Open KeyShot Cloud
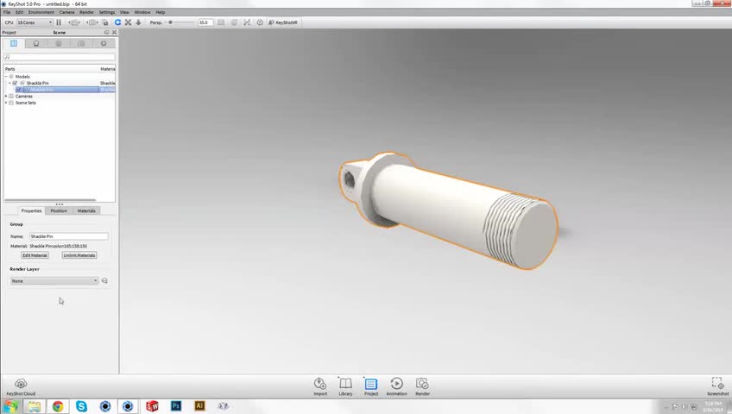Image resolution: width=732 pixels, height=414 pixels. [21, 387]
